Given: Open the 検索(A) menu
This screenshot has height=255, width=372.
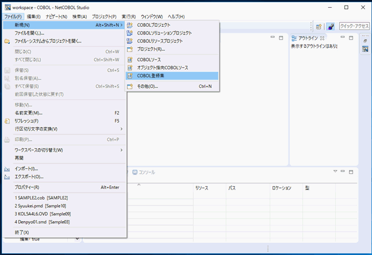Looking at the screenshot, I should pos(80,17).
